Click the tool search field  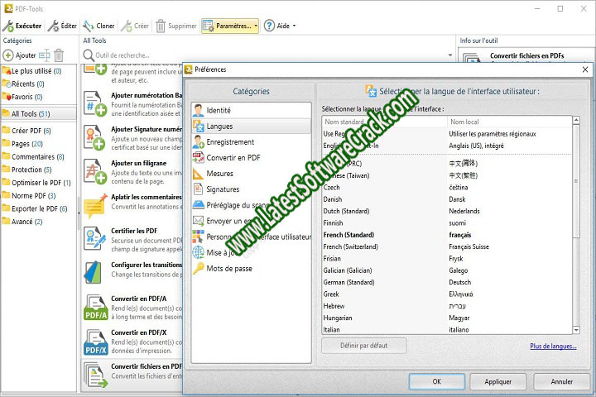[x=266, y=55]
